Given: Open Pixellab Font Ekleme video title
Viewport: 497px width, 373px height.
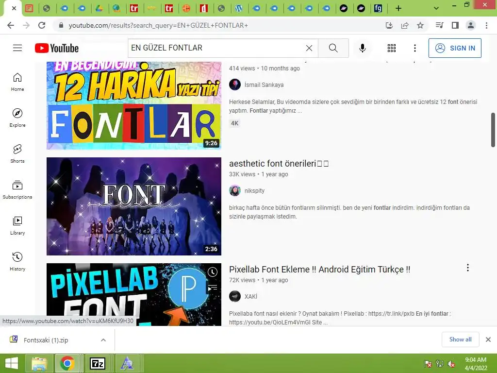Looking at the screenshot, I should click(319, 269).
